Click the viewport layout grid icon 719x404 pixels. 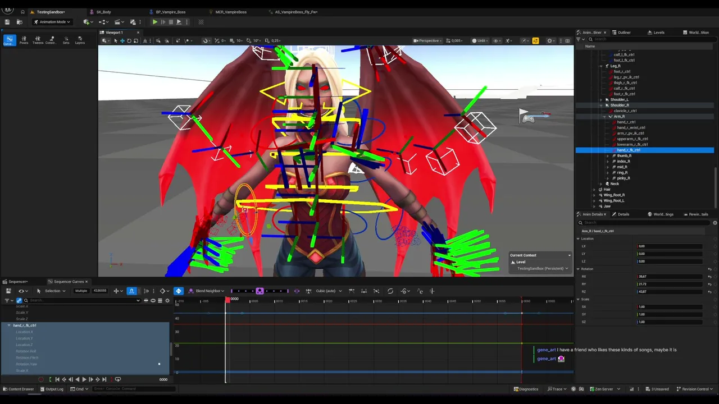(567, 40)
